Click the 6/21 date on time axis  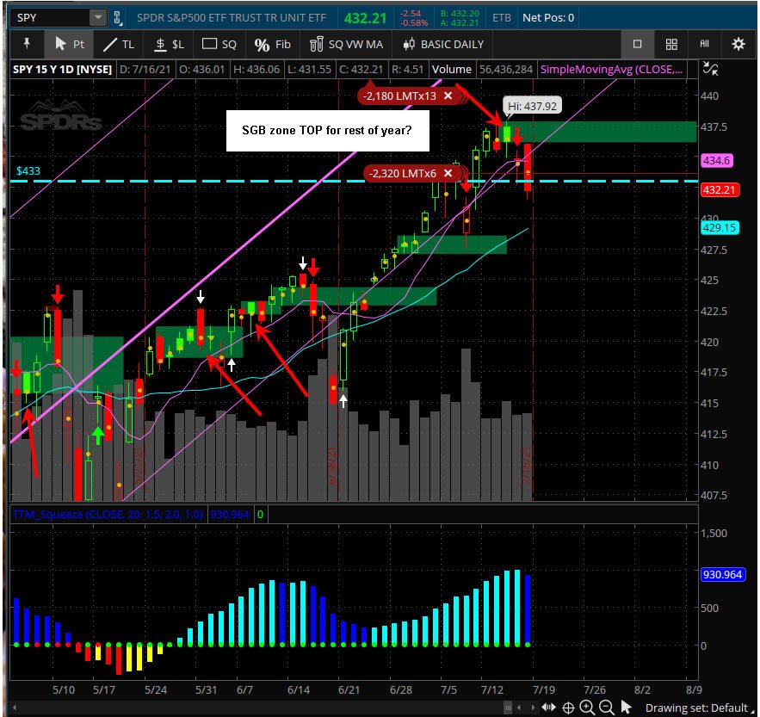(x=349, y=689)
